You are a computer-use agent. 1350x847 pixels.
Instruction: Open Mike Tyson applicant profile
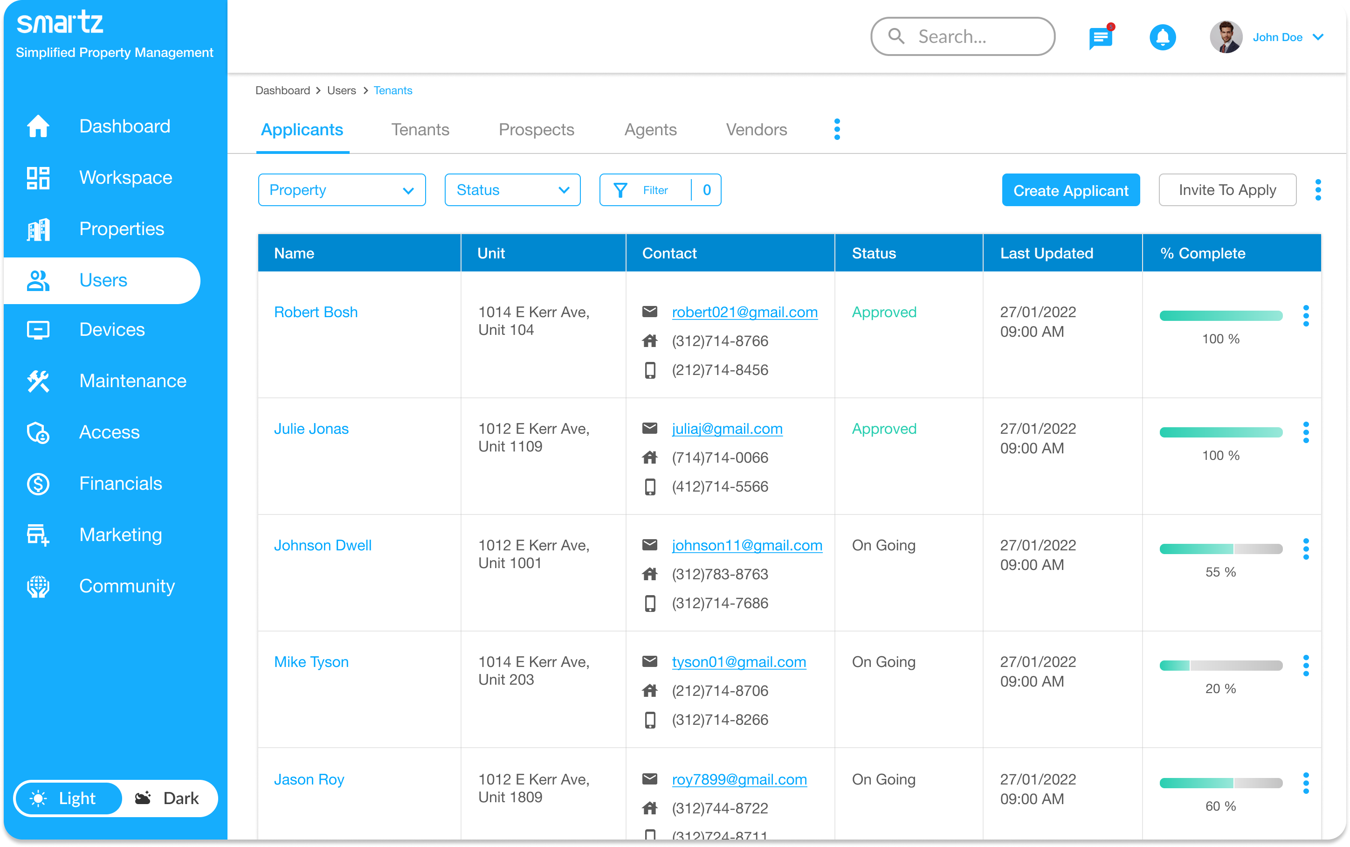coord(311,661)
